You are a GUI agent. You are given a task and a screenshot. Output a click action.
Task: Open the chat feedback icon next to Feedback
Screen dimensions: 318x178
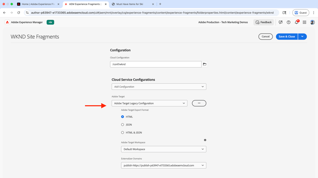click(281, 22)
